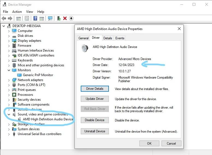Select Generic PnP Monitor in tree
The width and height of the screenshot is (212, 155).
click(38, 75)
